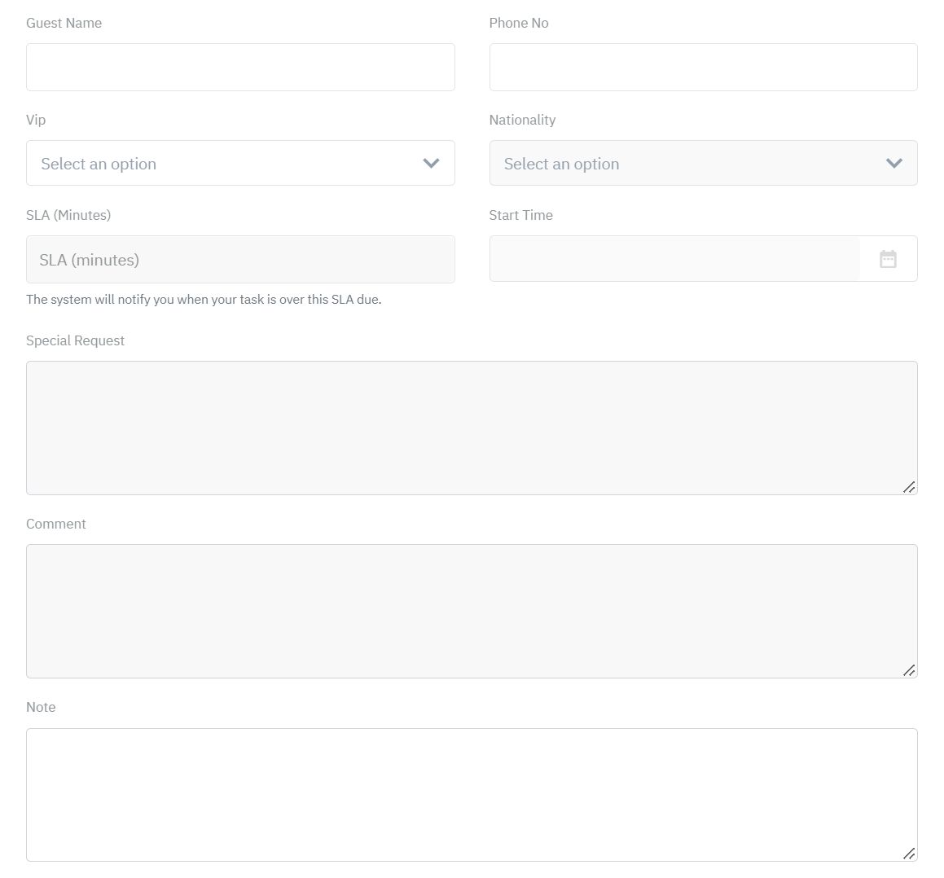The image size is (944, 878).
Task: Grab the Special Request resize handle
Action: 909,487
